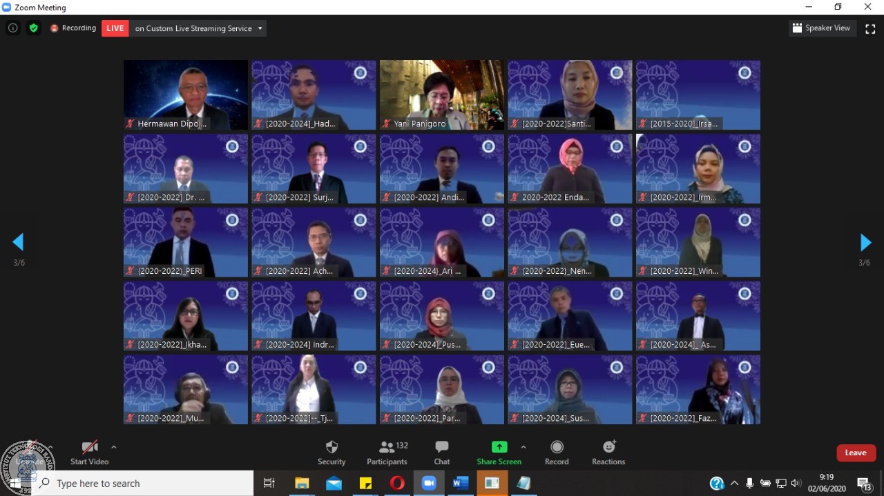This screenshot has height=496, width=884.
Task: Open the Participants panel
Action: (x=387, y=448)
